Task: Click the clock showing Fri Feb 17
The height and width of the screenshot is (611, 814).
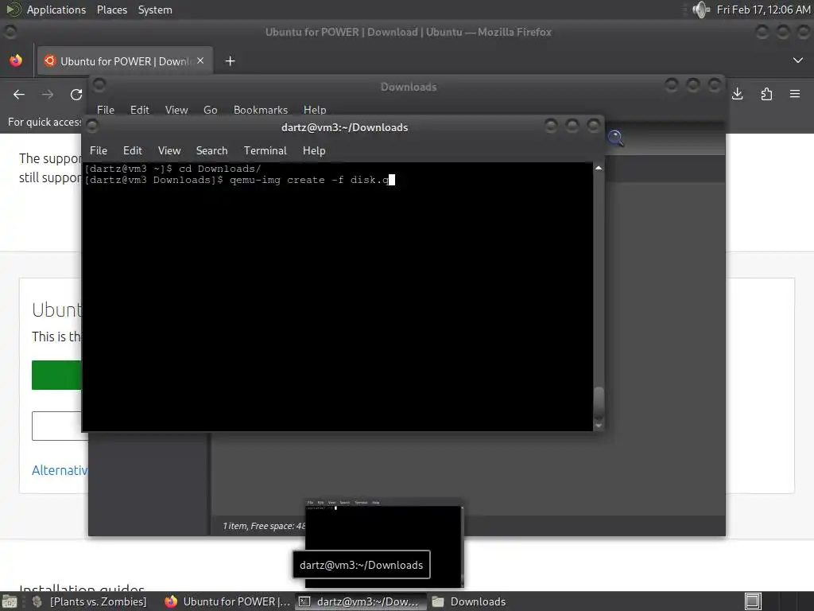Action: 762,10
